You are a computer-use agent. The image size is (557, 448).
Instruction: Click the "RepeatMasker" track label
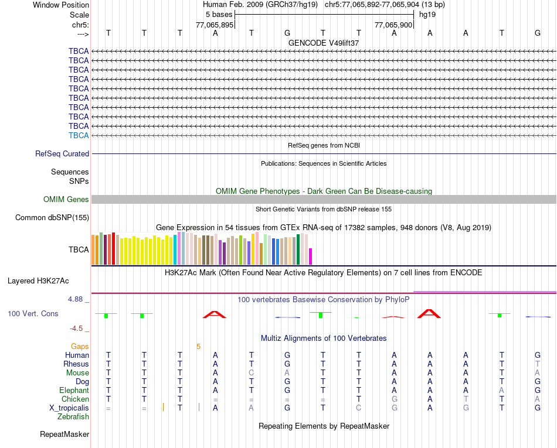tap(64, 435)
